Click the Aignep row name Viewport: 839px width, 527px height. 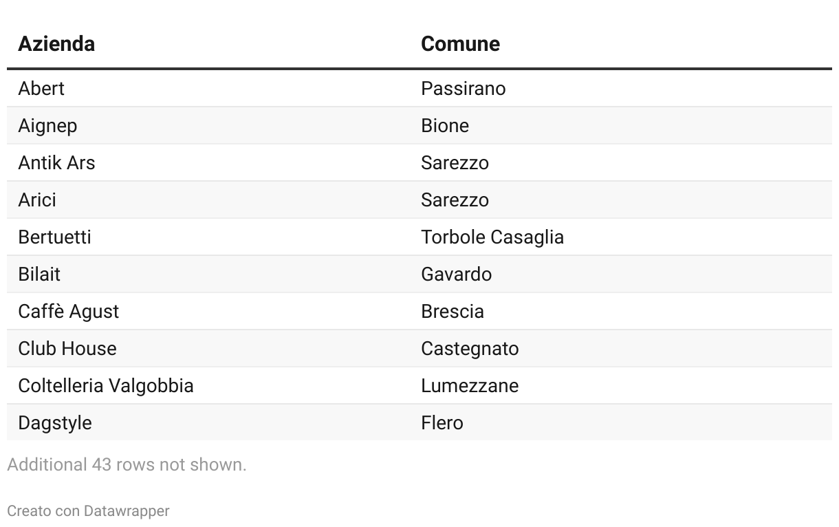47,126
